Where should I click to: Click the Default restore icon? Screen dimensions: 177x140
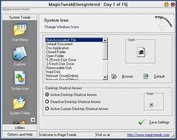146,76
